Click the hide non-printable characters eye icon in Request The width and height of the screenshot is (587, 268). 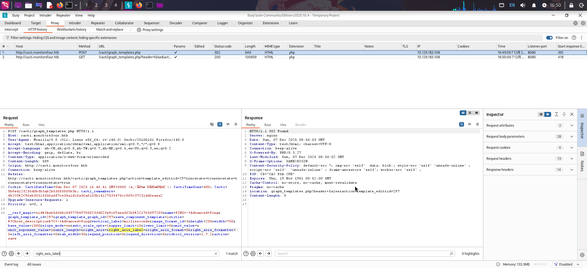(212, 124)
